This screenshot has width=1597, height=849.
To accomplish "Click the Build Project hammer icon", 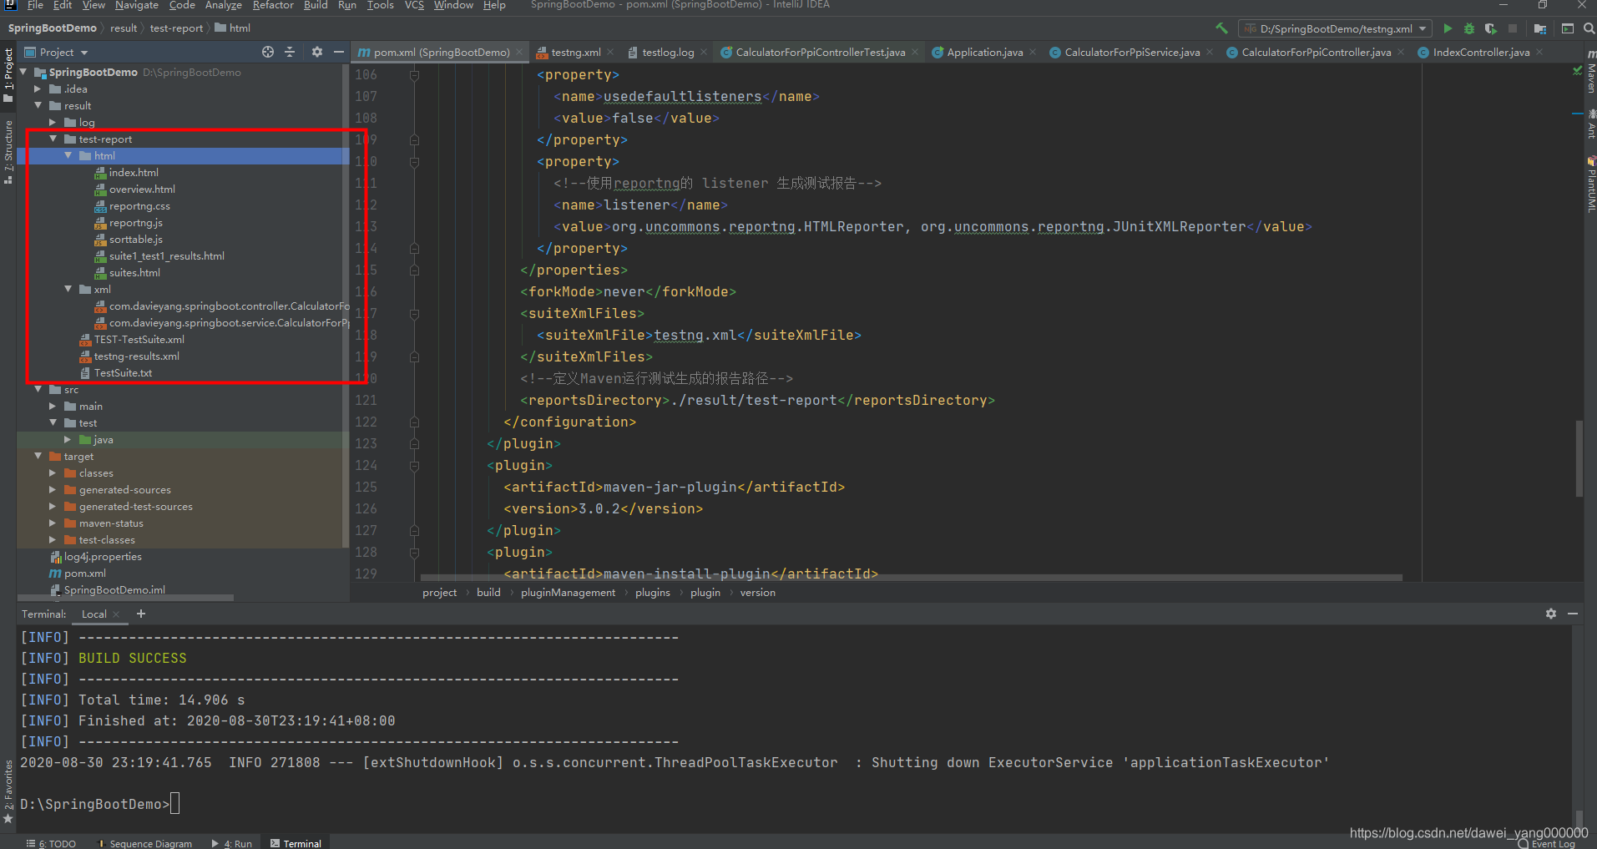I will pos(1221,28).
